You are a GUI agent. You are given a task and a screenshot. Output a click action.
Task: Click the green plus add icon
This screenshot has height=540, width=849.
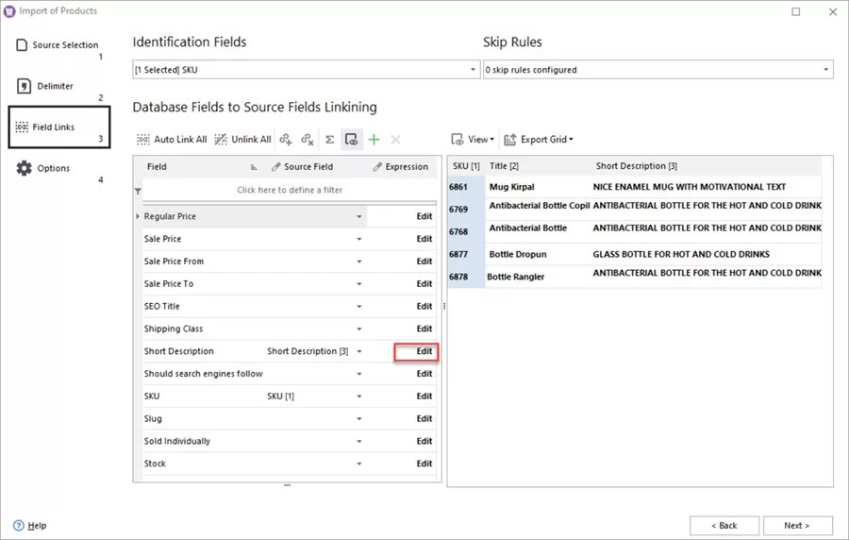coord(374,140)
